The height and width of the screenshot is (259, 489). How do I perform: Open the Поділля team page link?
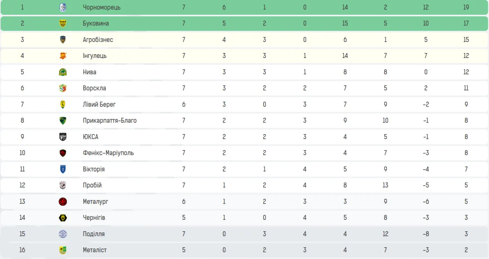[94, 234]
